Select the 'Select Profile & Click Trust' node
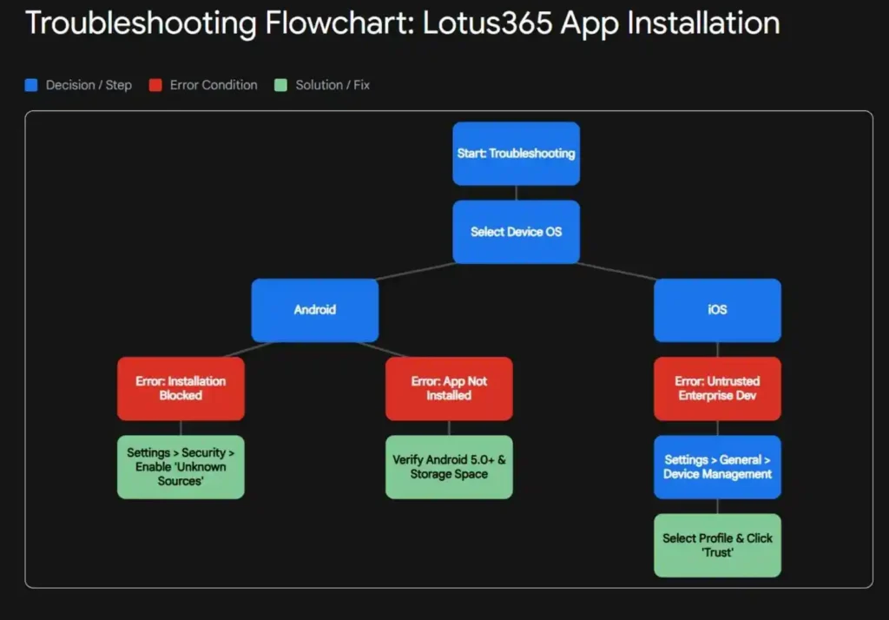This screenshot has height=620, width=889. point(717,545)
